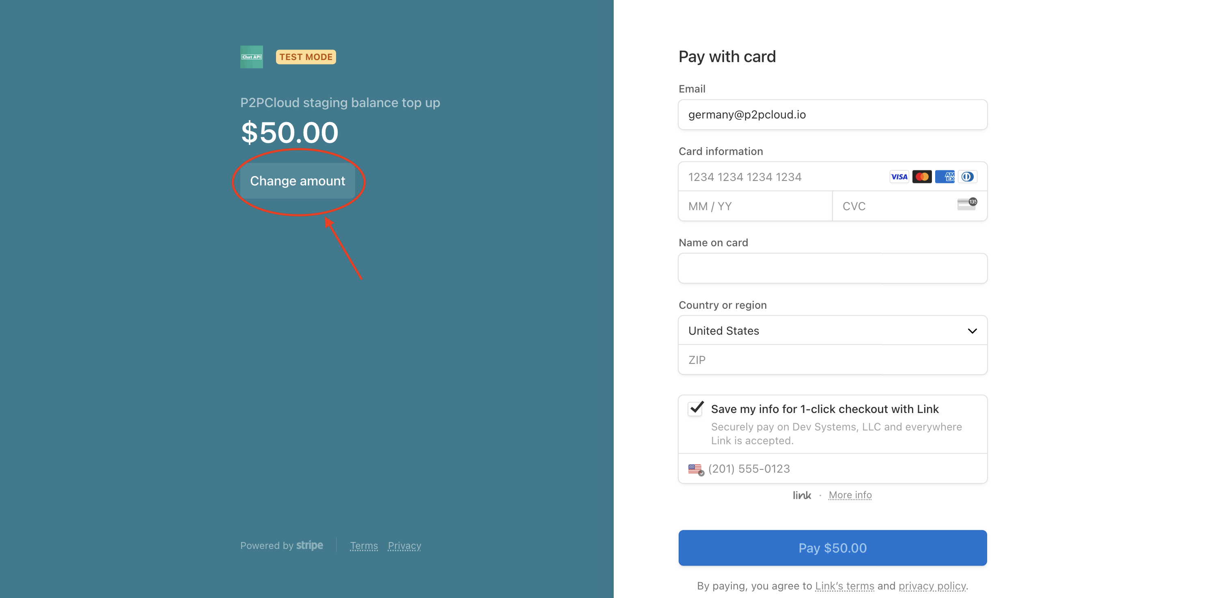Focus the card number field
This screenshot has width=1227, height=598.
pyautogui.click(x=781, y=177)
